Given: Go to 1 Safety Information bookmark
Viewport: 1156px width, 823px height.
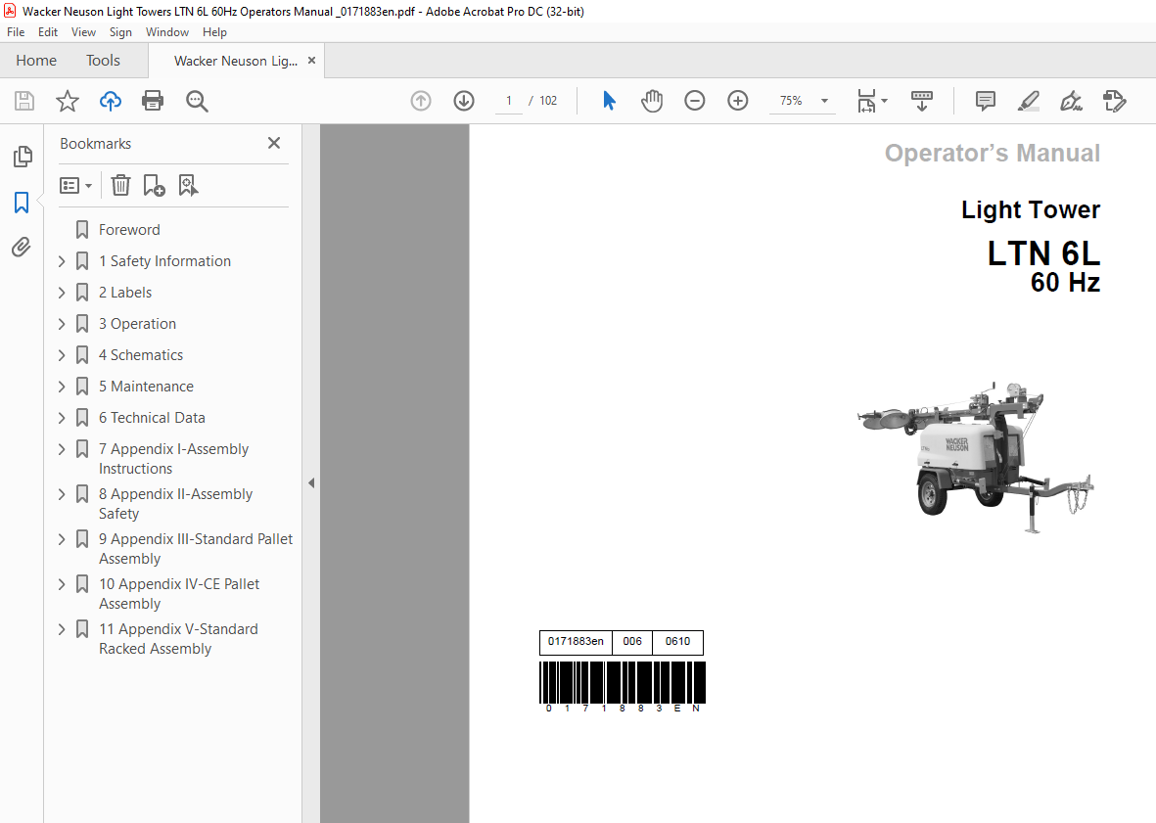Looking at the screenshot, I should pos(164,261).
